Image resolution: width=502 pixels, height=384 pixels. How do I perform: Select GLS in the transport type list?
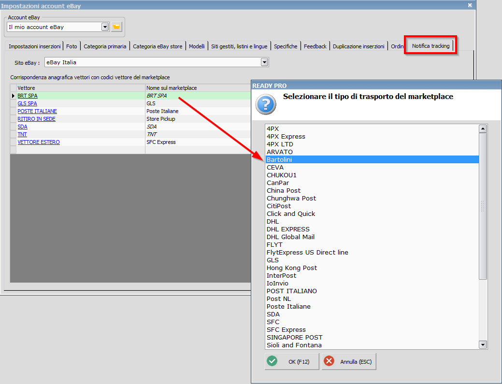tap(372, 260)
